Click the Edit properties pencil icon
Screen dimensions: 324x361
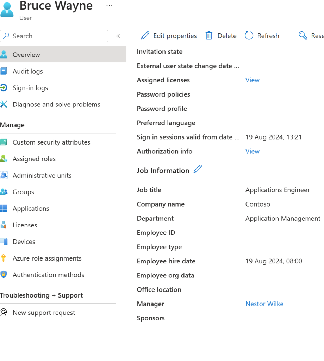tap(145, 36)
